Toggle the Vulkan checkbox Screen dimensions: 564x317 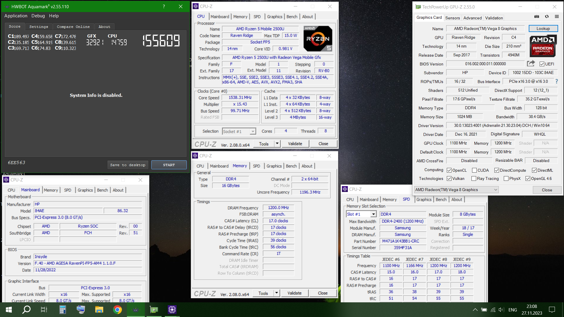(x=449, y=178)
